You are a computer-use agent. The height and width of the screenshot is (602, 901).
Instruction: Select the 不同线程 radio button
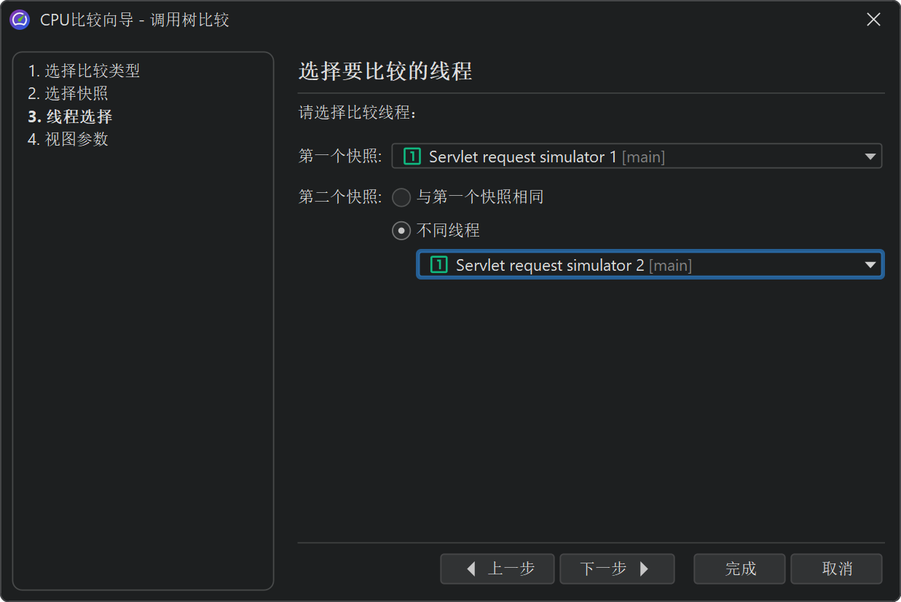click(401, 231)
